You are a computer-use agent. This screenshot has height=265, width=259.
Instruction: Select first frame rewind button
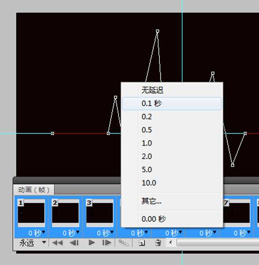coord(57,243)
